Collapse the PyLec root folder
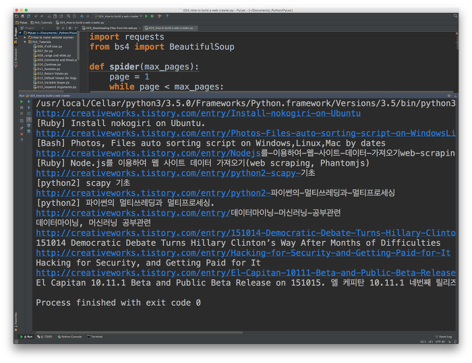Viewport: 472px width, 363px height. pyautogui.click(x=20, y=33)
